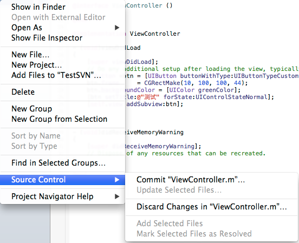The height and width of the screenshot is (243, 299).
Task: Choose New Group menu item
Action: pos(62,109)
